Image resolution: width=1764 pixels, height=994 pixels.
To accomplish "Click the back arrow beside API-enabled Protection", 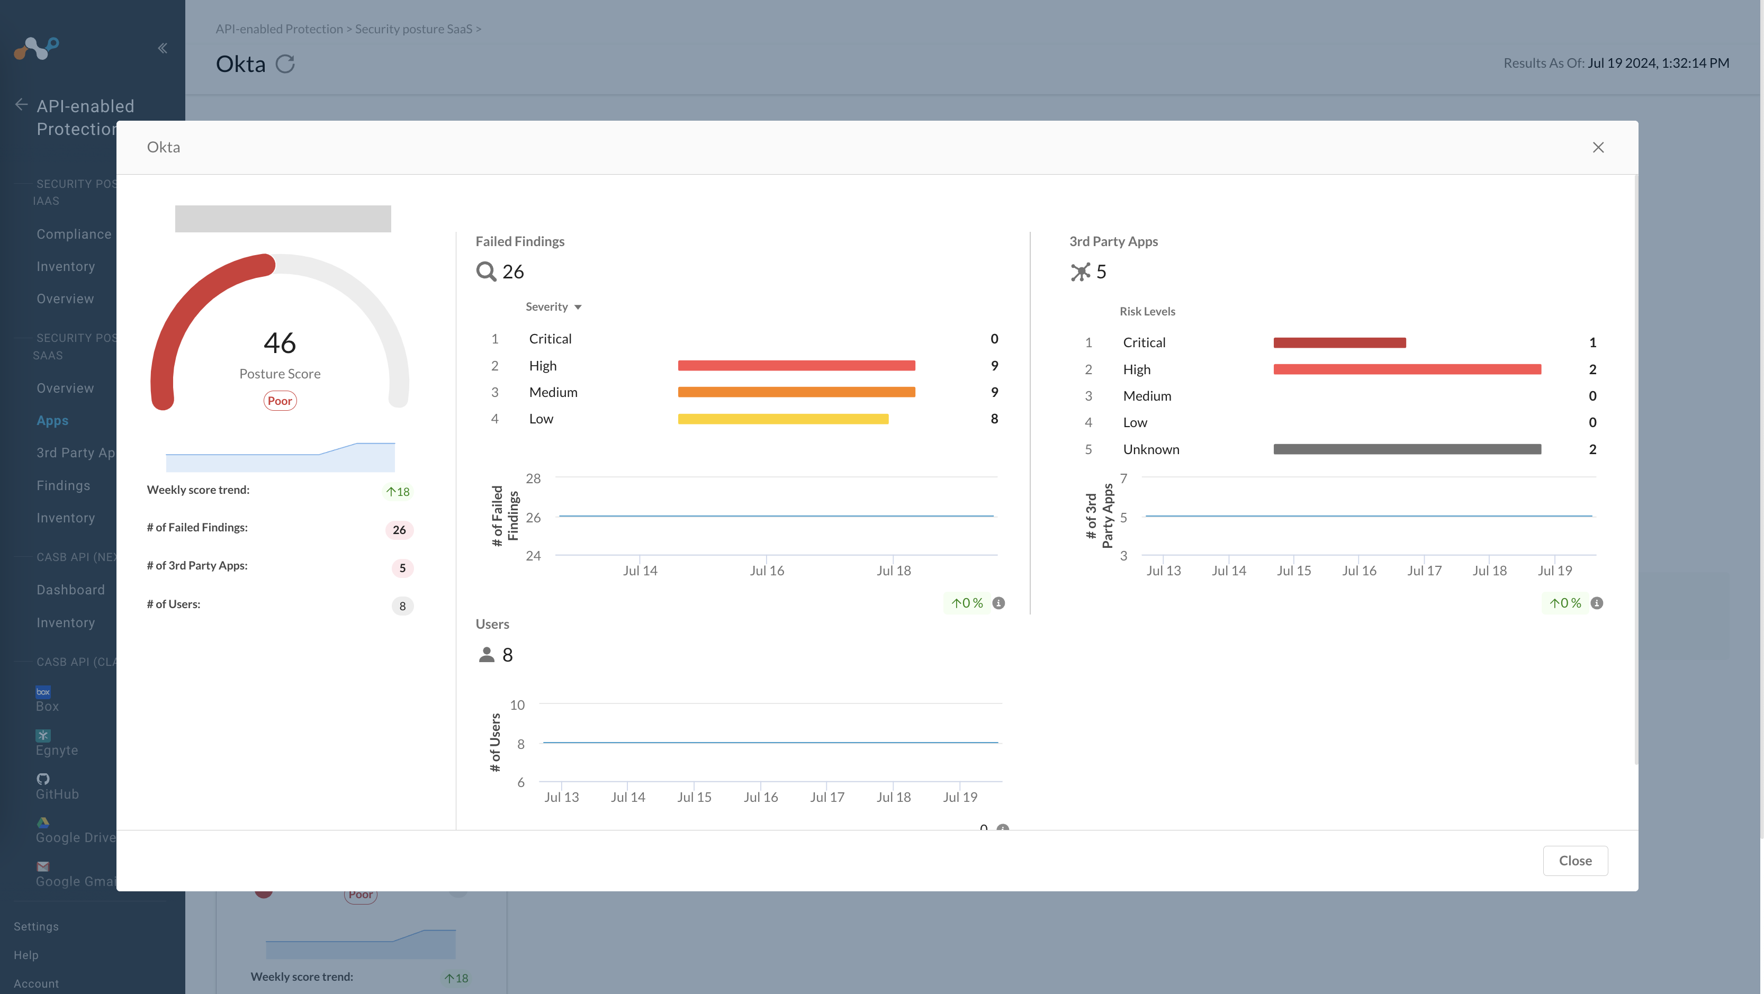I will 21,104.
